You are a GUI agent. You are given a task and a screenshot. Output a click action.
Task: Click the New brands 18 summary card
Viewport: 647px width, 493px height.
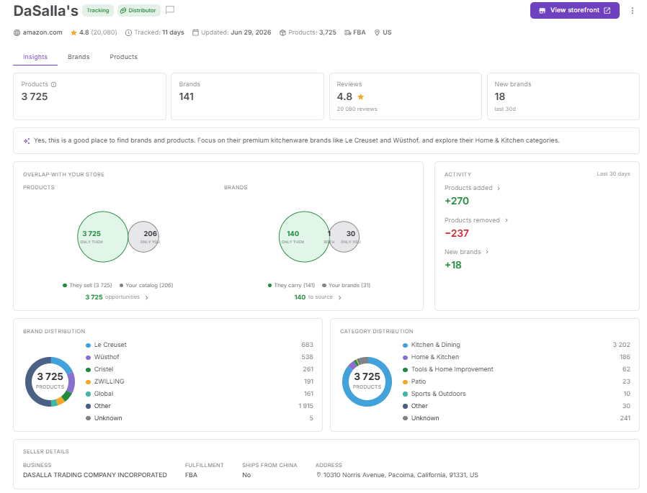click(563, 96)
